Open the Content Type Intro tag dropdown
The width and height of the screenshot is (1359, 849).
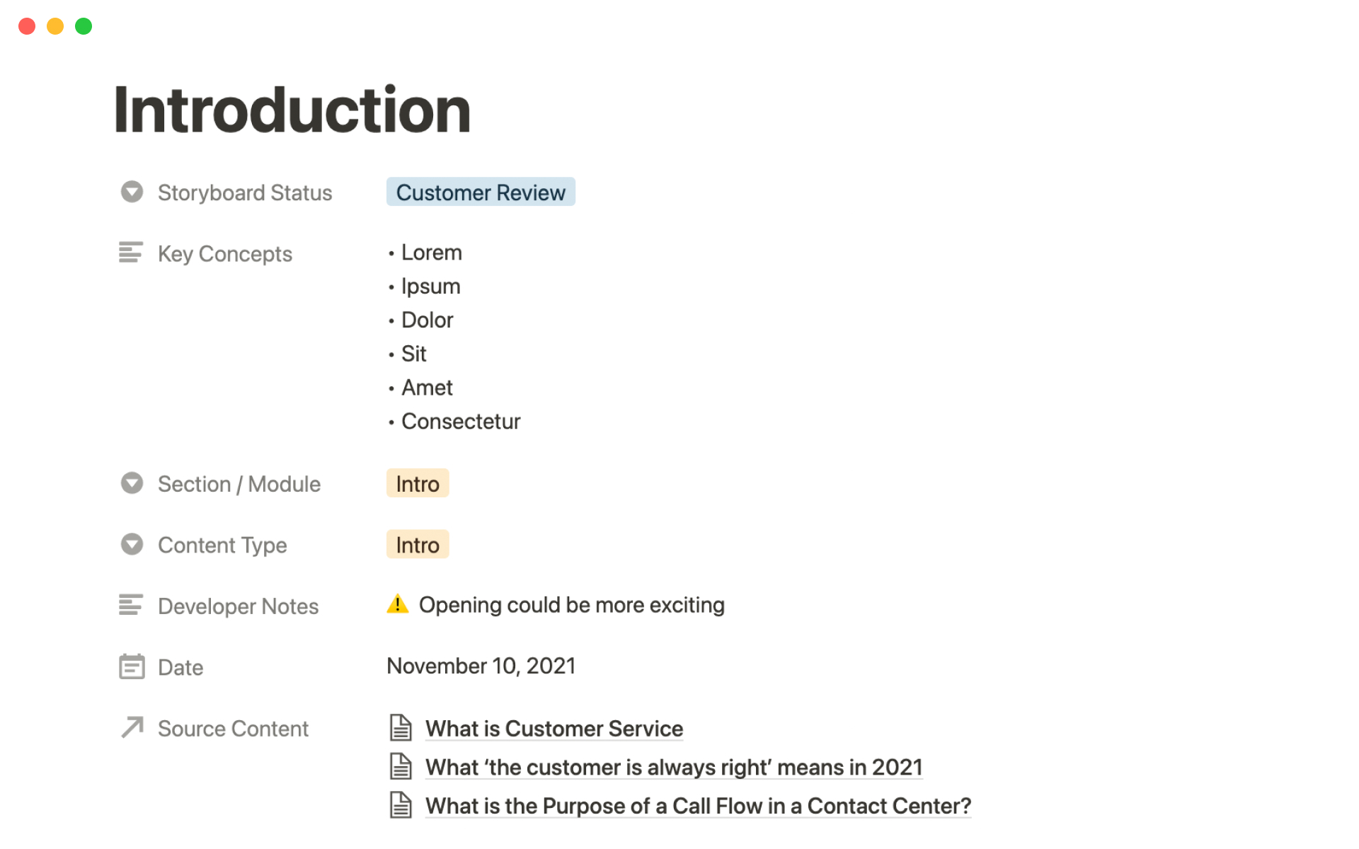[417, 545]
